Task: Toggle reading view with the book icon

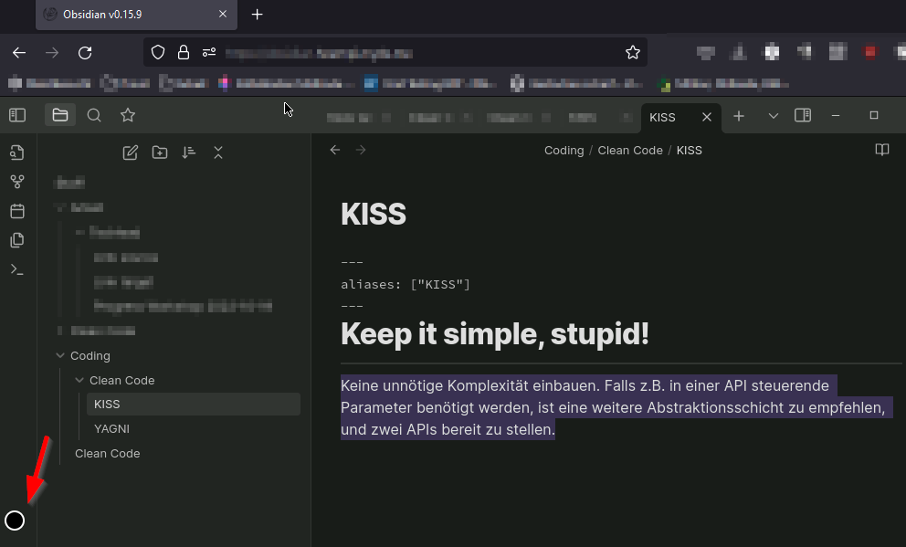Action: [x=881, y=150]
